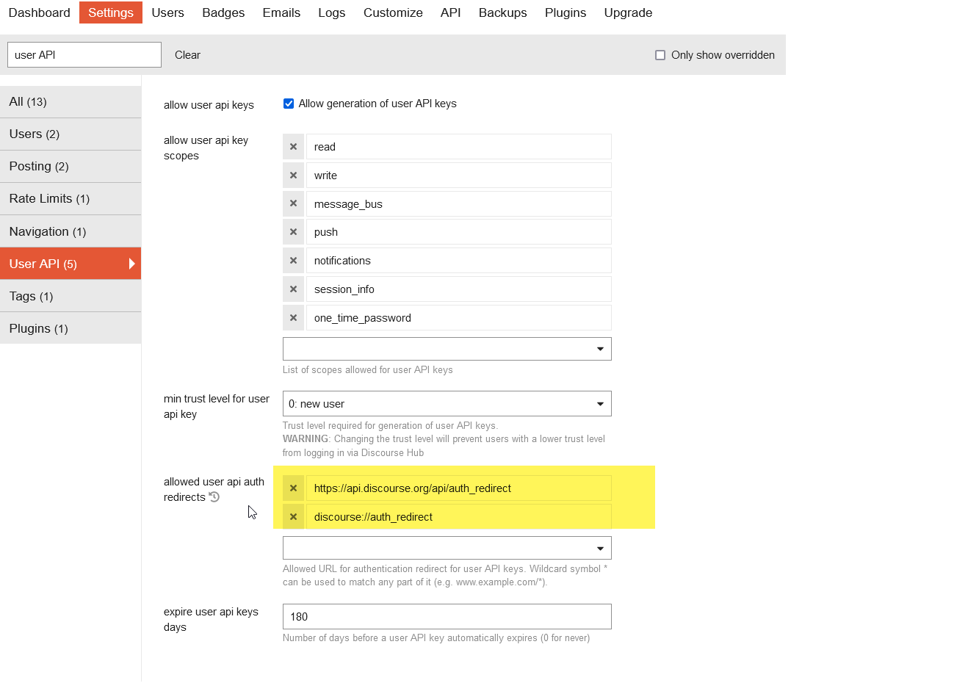Remove the discourse://auth_redirect entry

293,517
